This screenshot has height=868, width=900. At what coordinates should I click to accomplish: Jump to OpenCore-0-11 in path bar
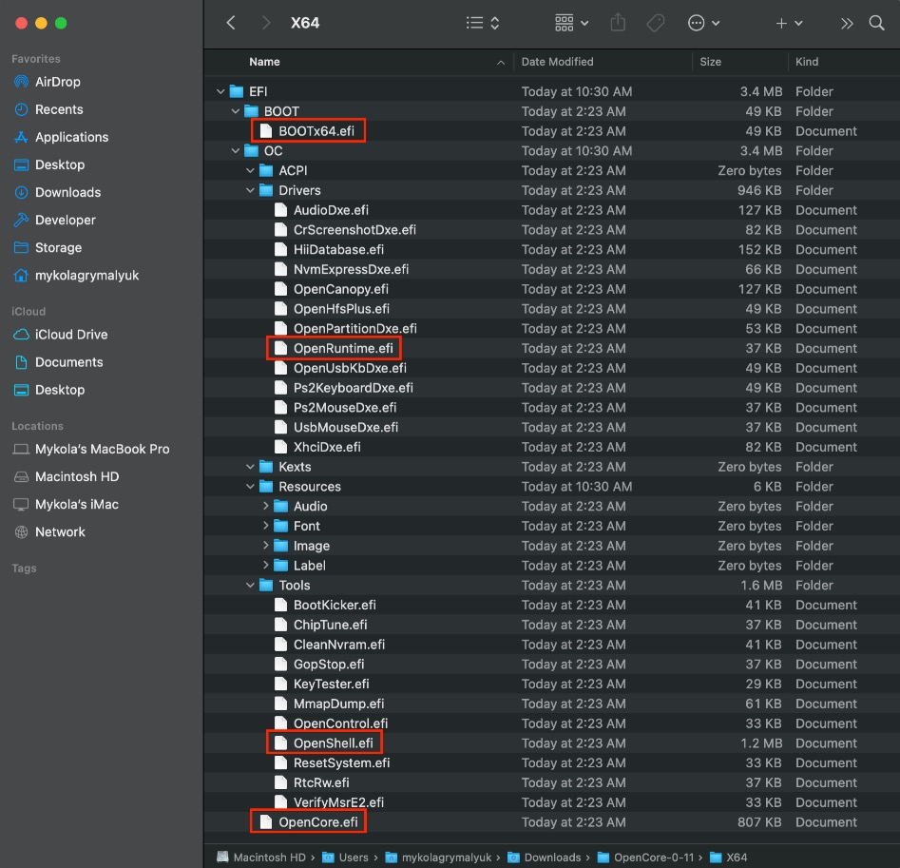[645, 858]
